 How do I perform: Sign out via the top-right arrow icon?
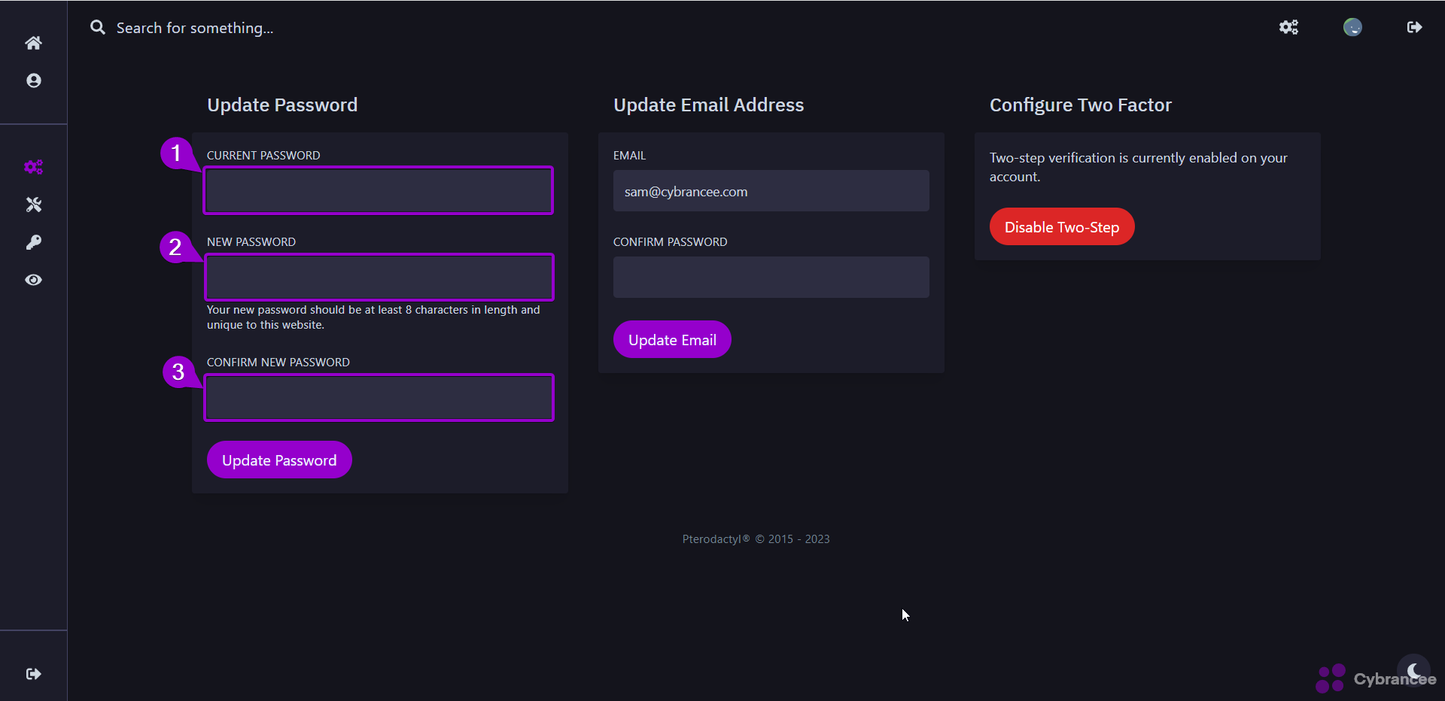click(x=1414, y=27)
